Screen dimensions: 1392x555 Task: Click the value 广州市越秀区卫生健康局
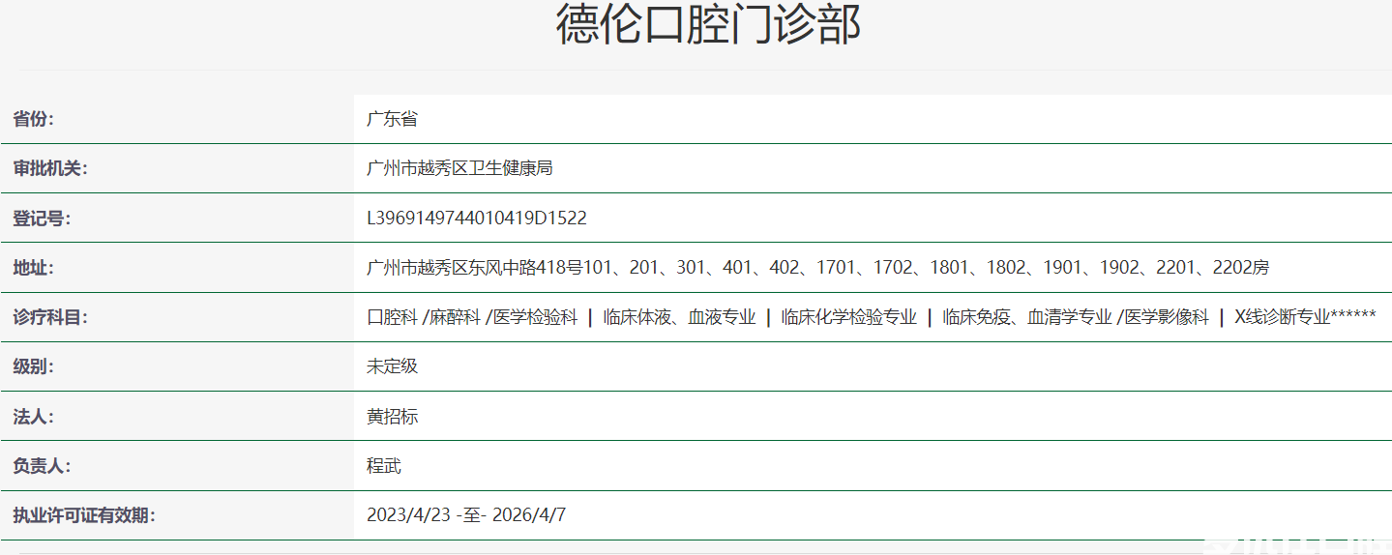click(x=459, y=169)
